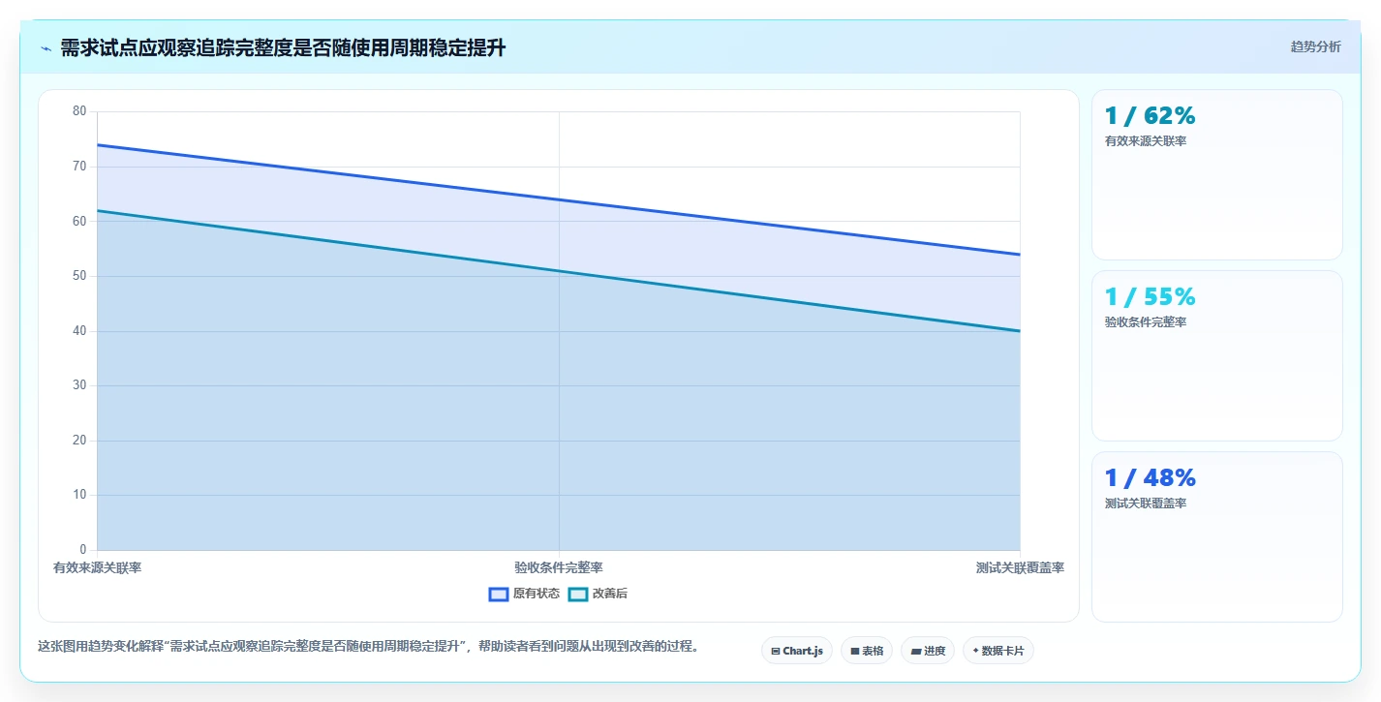Select the Chart.js tag
1381x702 pixels.
[797, 651]
